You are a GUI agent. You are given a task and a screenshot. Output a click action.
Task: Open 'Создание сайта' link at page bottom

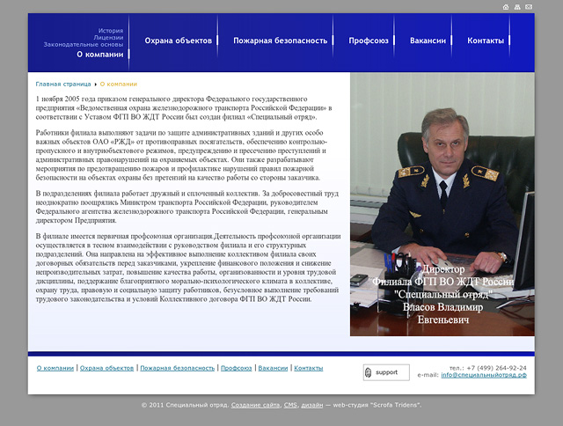click(x=255, y=405)
